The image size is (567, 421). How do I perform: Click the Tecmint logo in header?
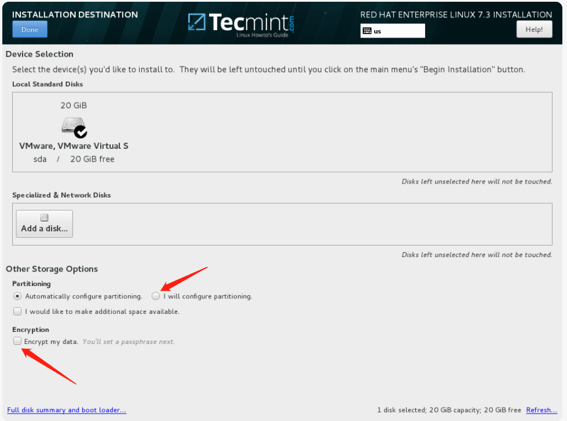pos(241,24)
